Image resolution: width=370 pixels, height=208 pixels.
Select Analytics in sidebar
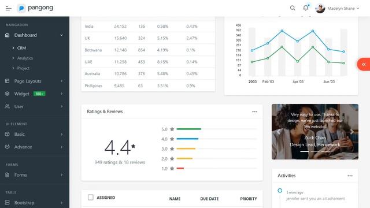[x=25, y=58]
